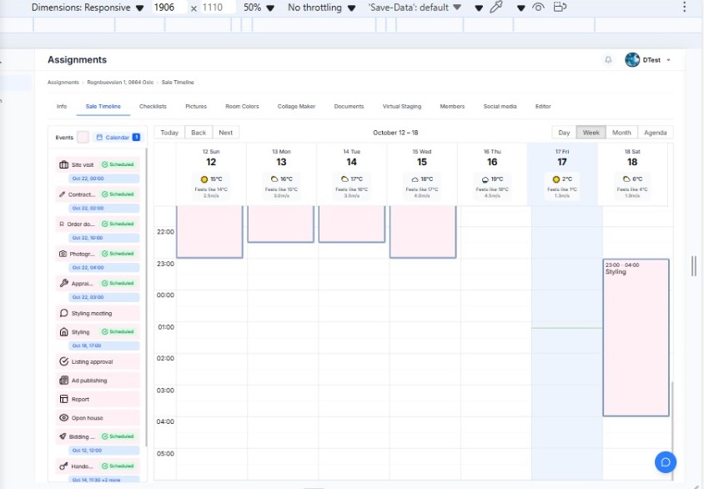Click the Ad publishing newspaper icon
Viewport: 704px width, 489px height.
coord(63,381)
